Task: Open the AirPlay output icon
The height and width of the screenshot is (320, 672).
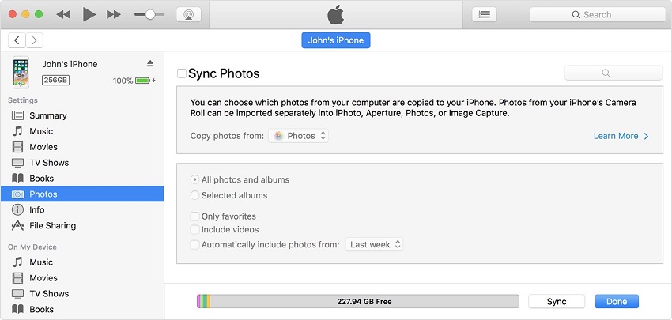Action: 188,14
